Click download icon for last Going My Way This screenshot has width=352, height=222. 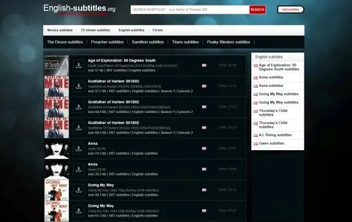pyautogui.click(x=79, y=211)
